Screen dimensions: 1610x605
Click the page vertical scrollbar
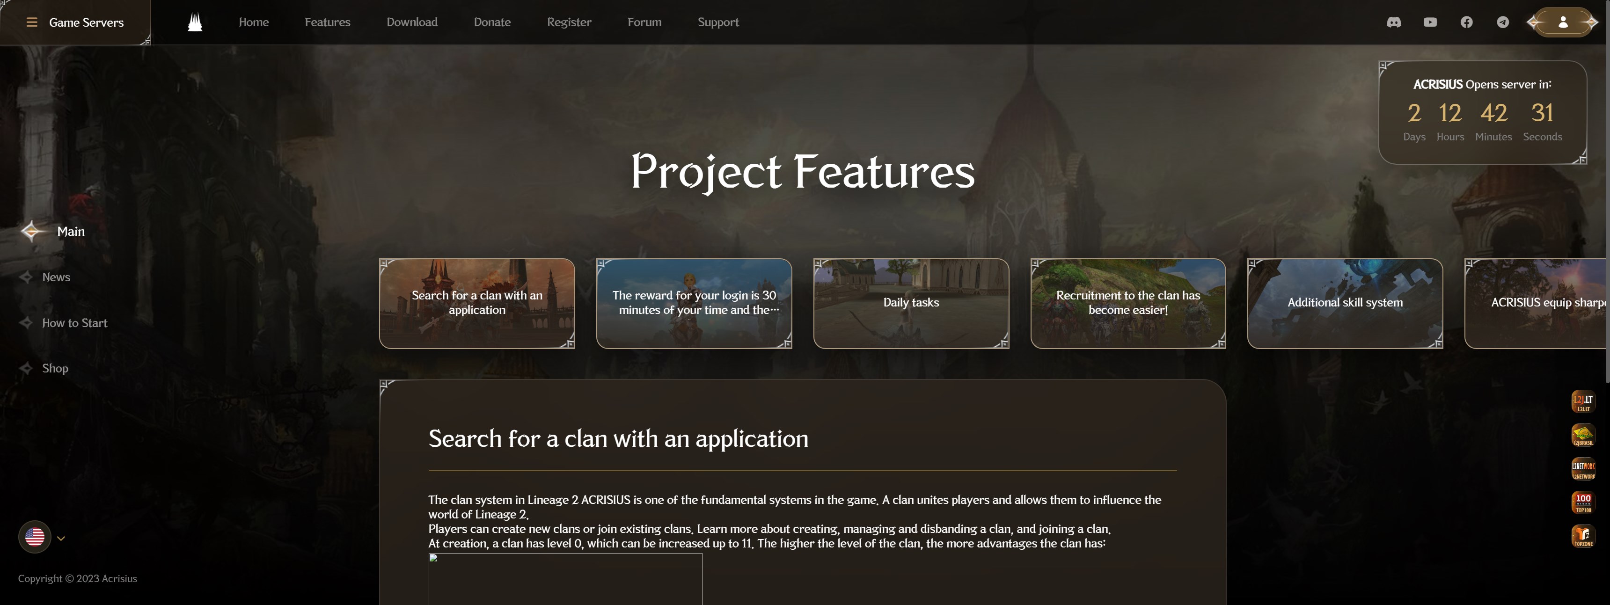1608,191
